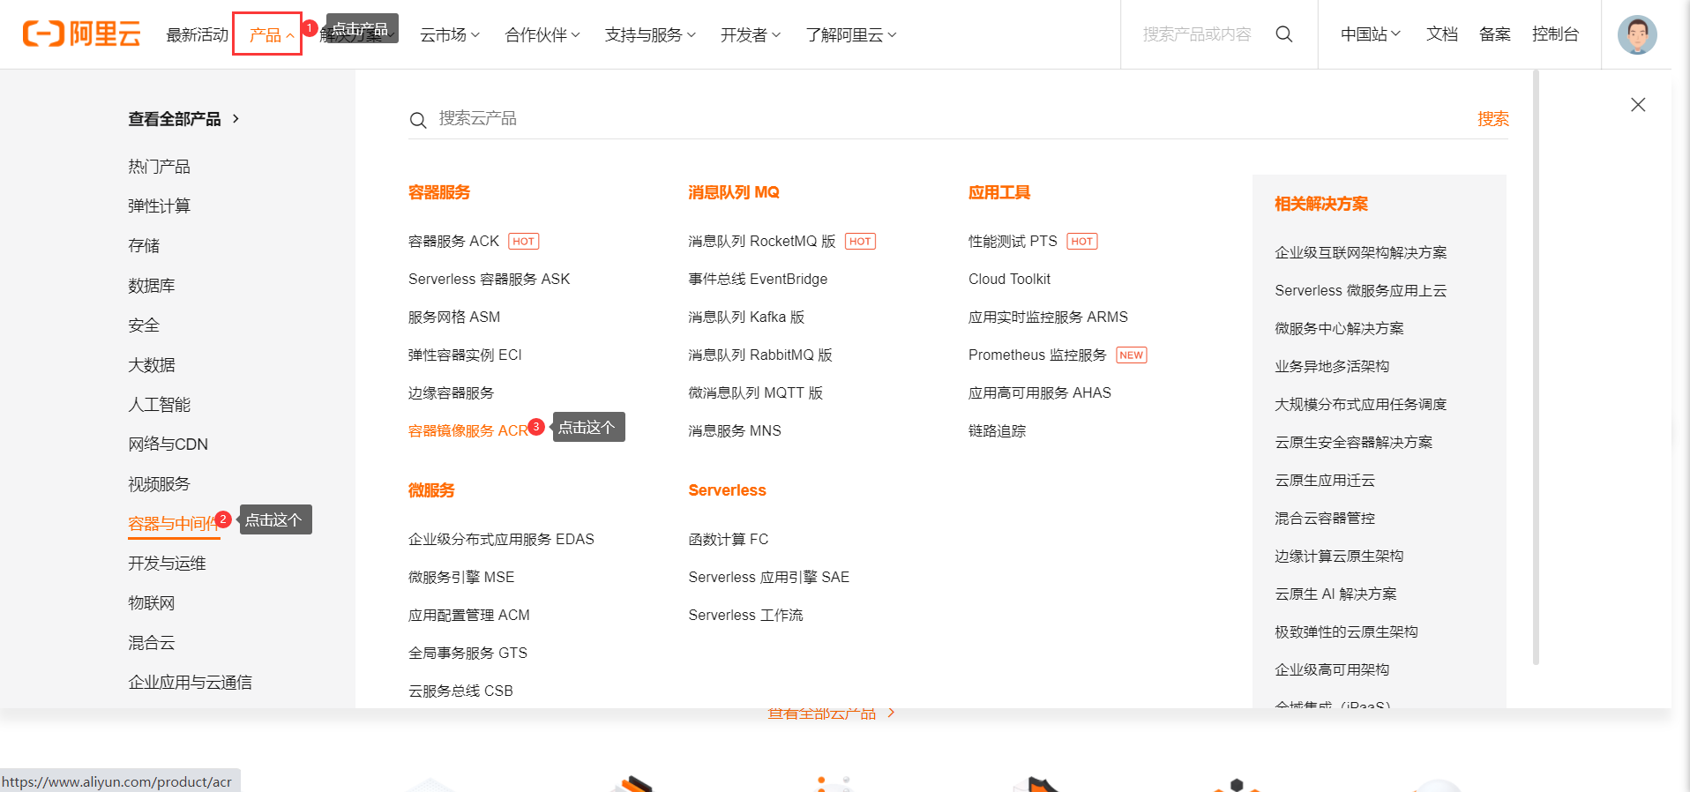Open the 文档 header link
The image size is (1690, 792).
tap(1442, 34)
